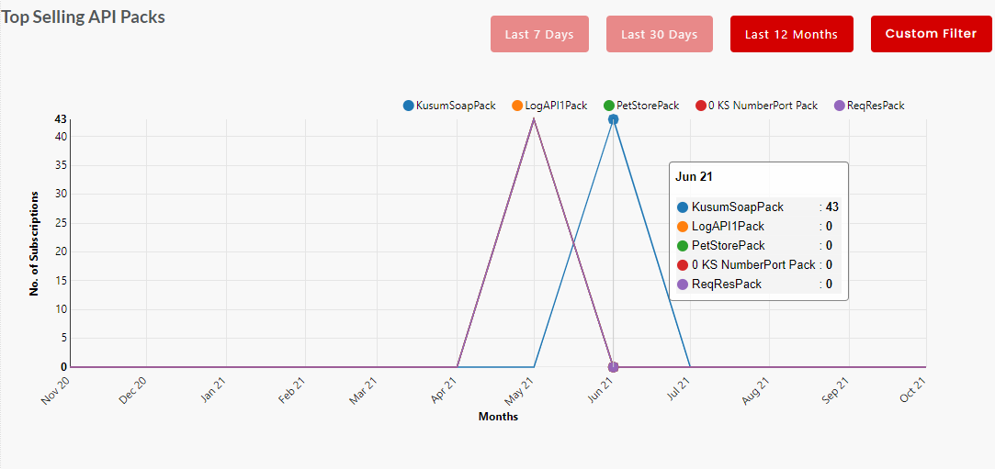Click the Last 7 Days filter button
The image size is (995, 469).
(539, 34)
